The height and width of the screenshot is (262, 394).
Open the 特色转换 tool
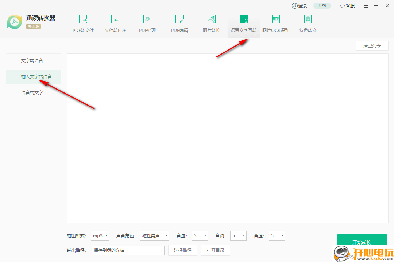pyautogui.click(x=308, y=23)
